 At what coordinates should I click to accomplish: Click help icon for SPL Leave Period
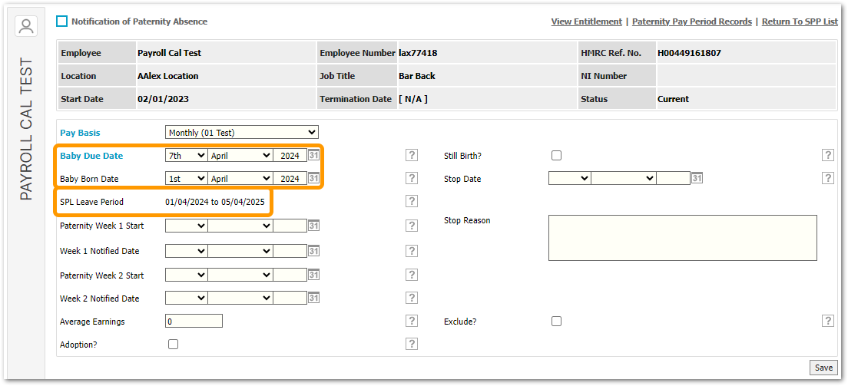coord(412,202)
